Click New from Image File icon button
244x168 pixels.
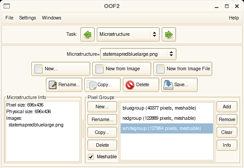pyautogui.click(x=183, y=69)
